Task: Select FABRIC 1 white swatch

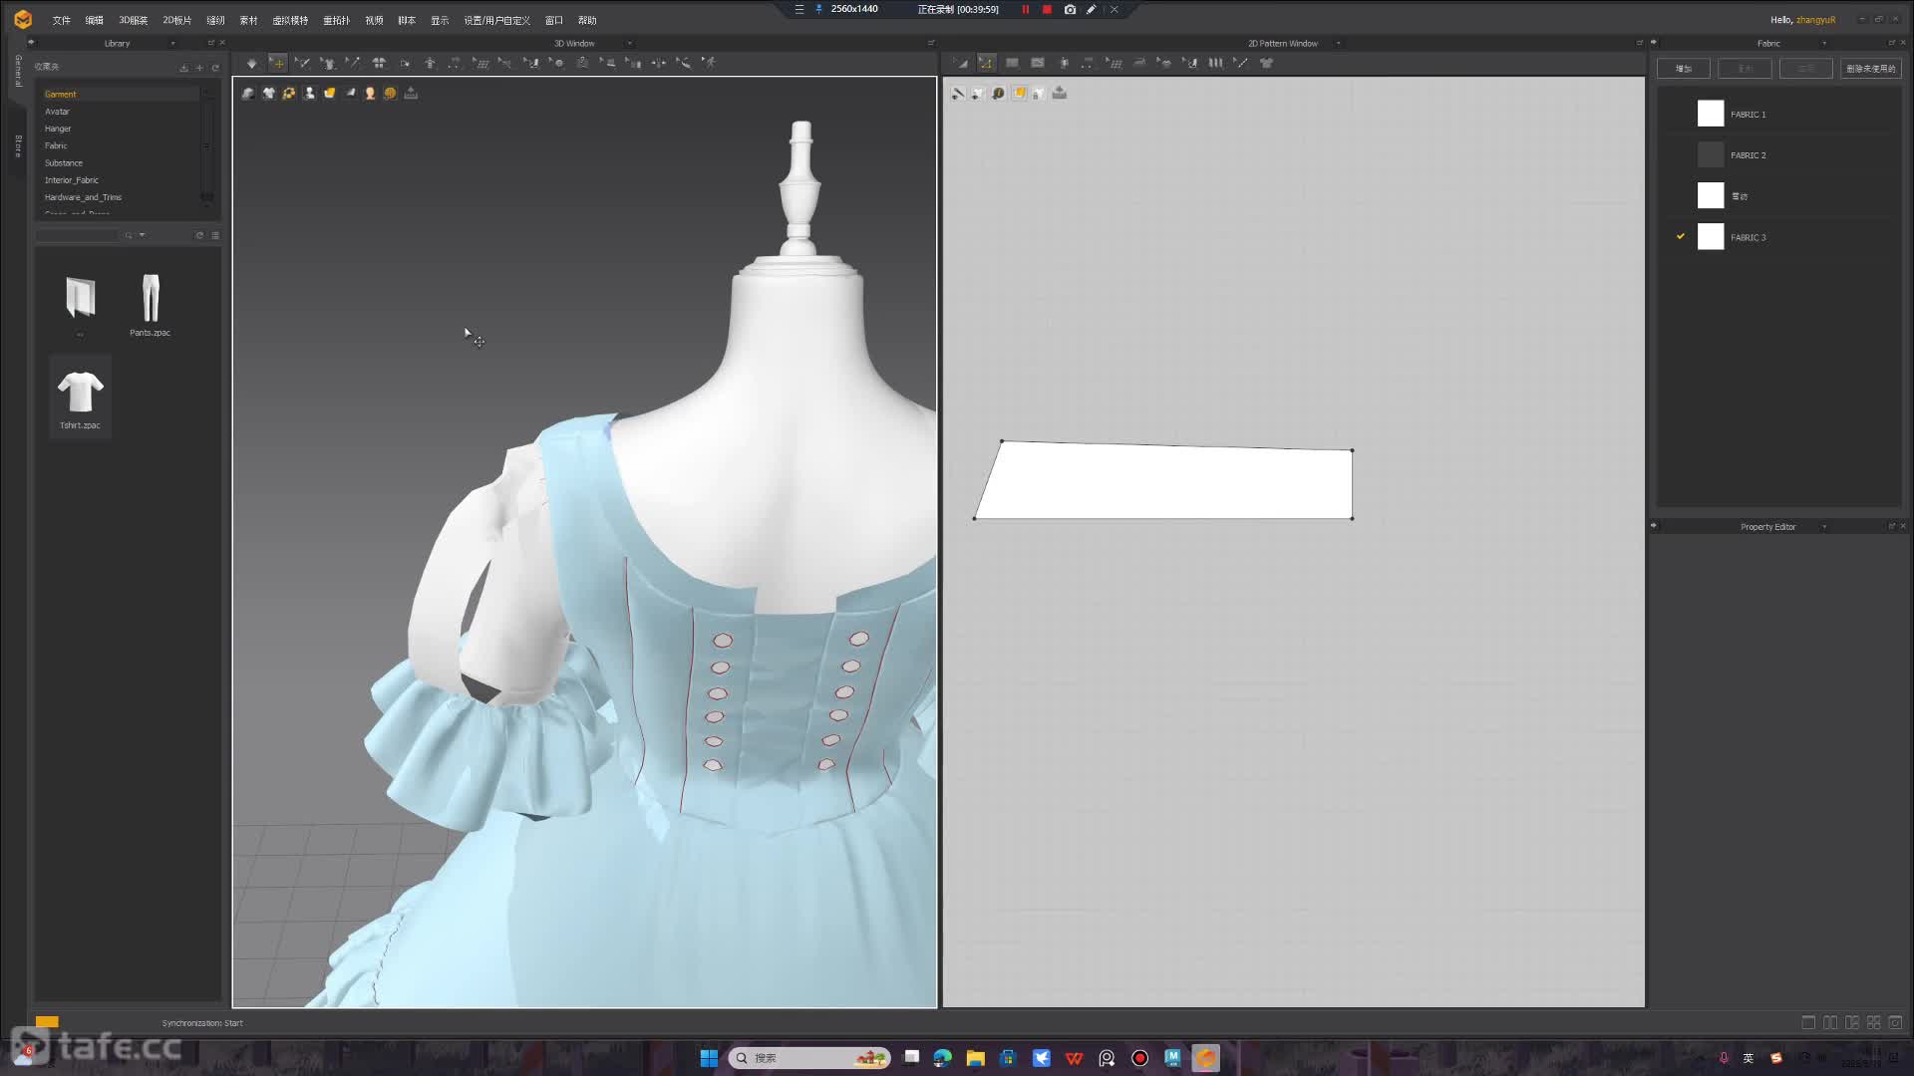Action: 1711,114
